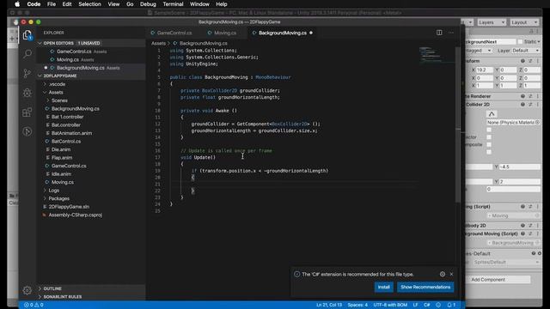Image resolution: width=550 pixels, height=309 pixels.
Task: Toggle the Static checkbox in Unity Inspector
Action: pos(520,42)
